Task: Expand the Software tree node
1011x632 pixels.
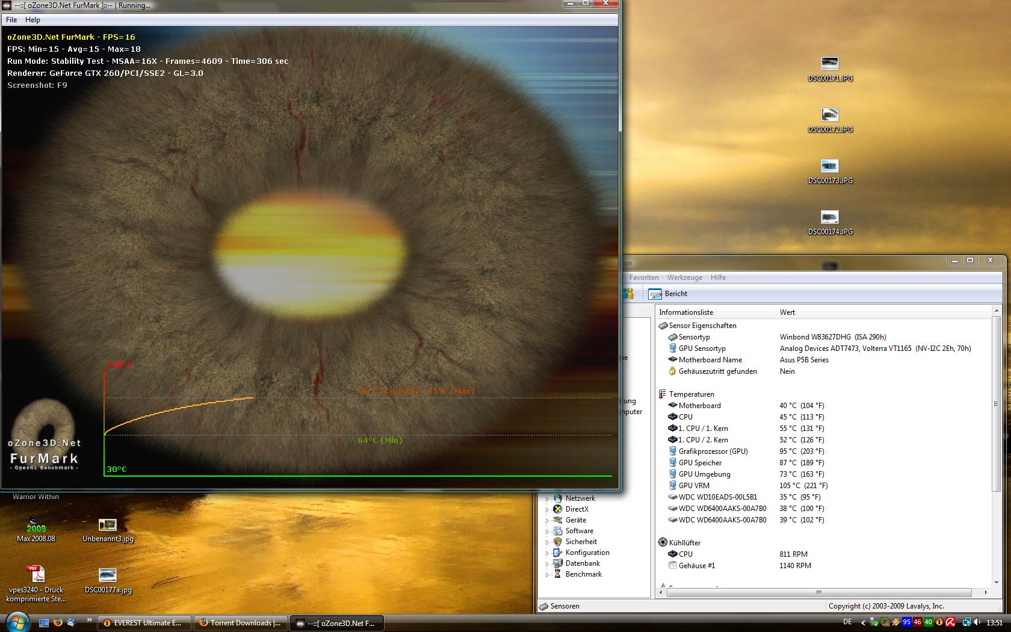Action: pyautogui.click(x=548, y=531)
